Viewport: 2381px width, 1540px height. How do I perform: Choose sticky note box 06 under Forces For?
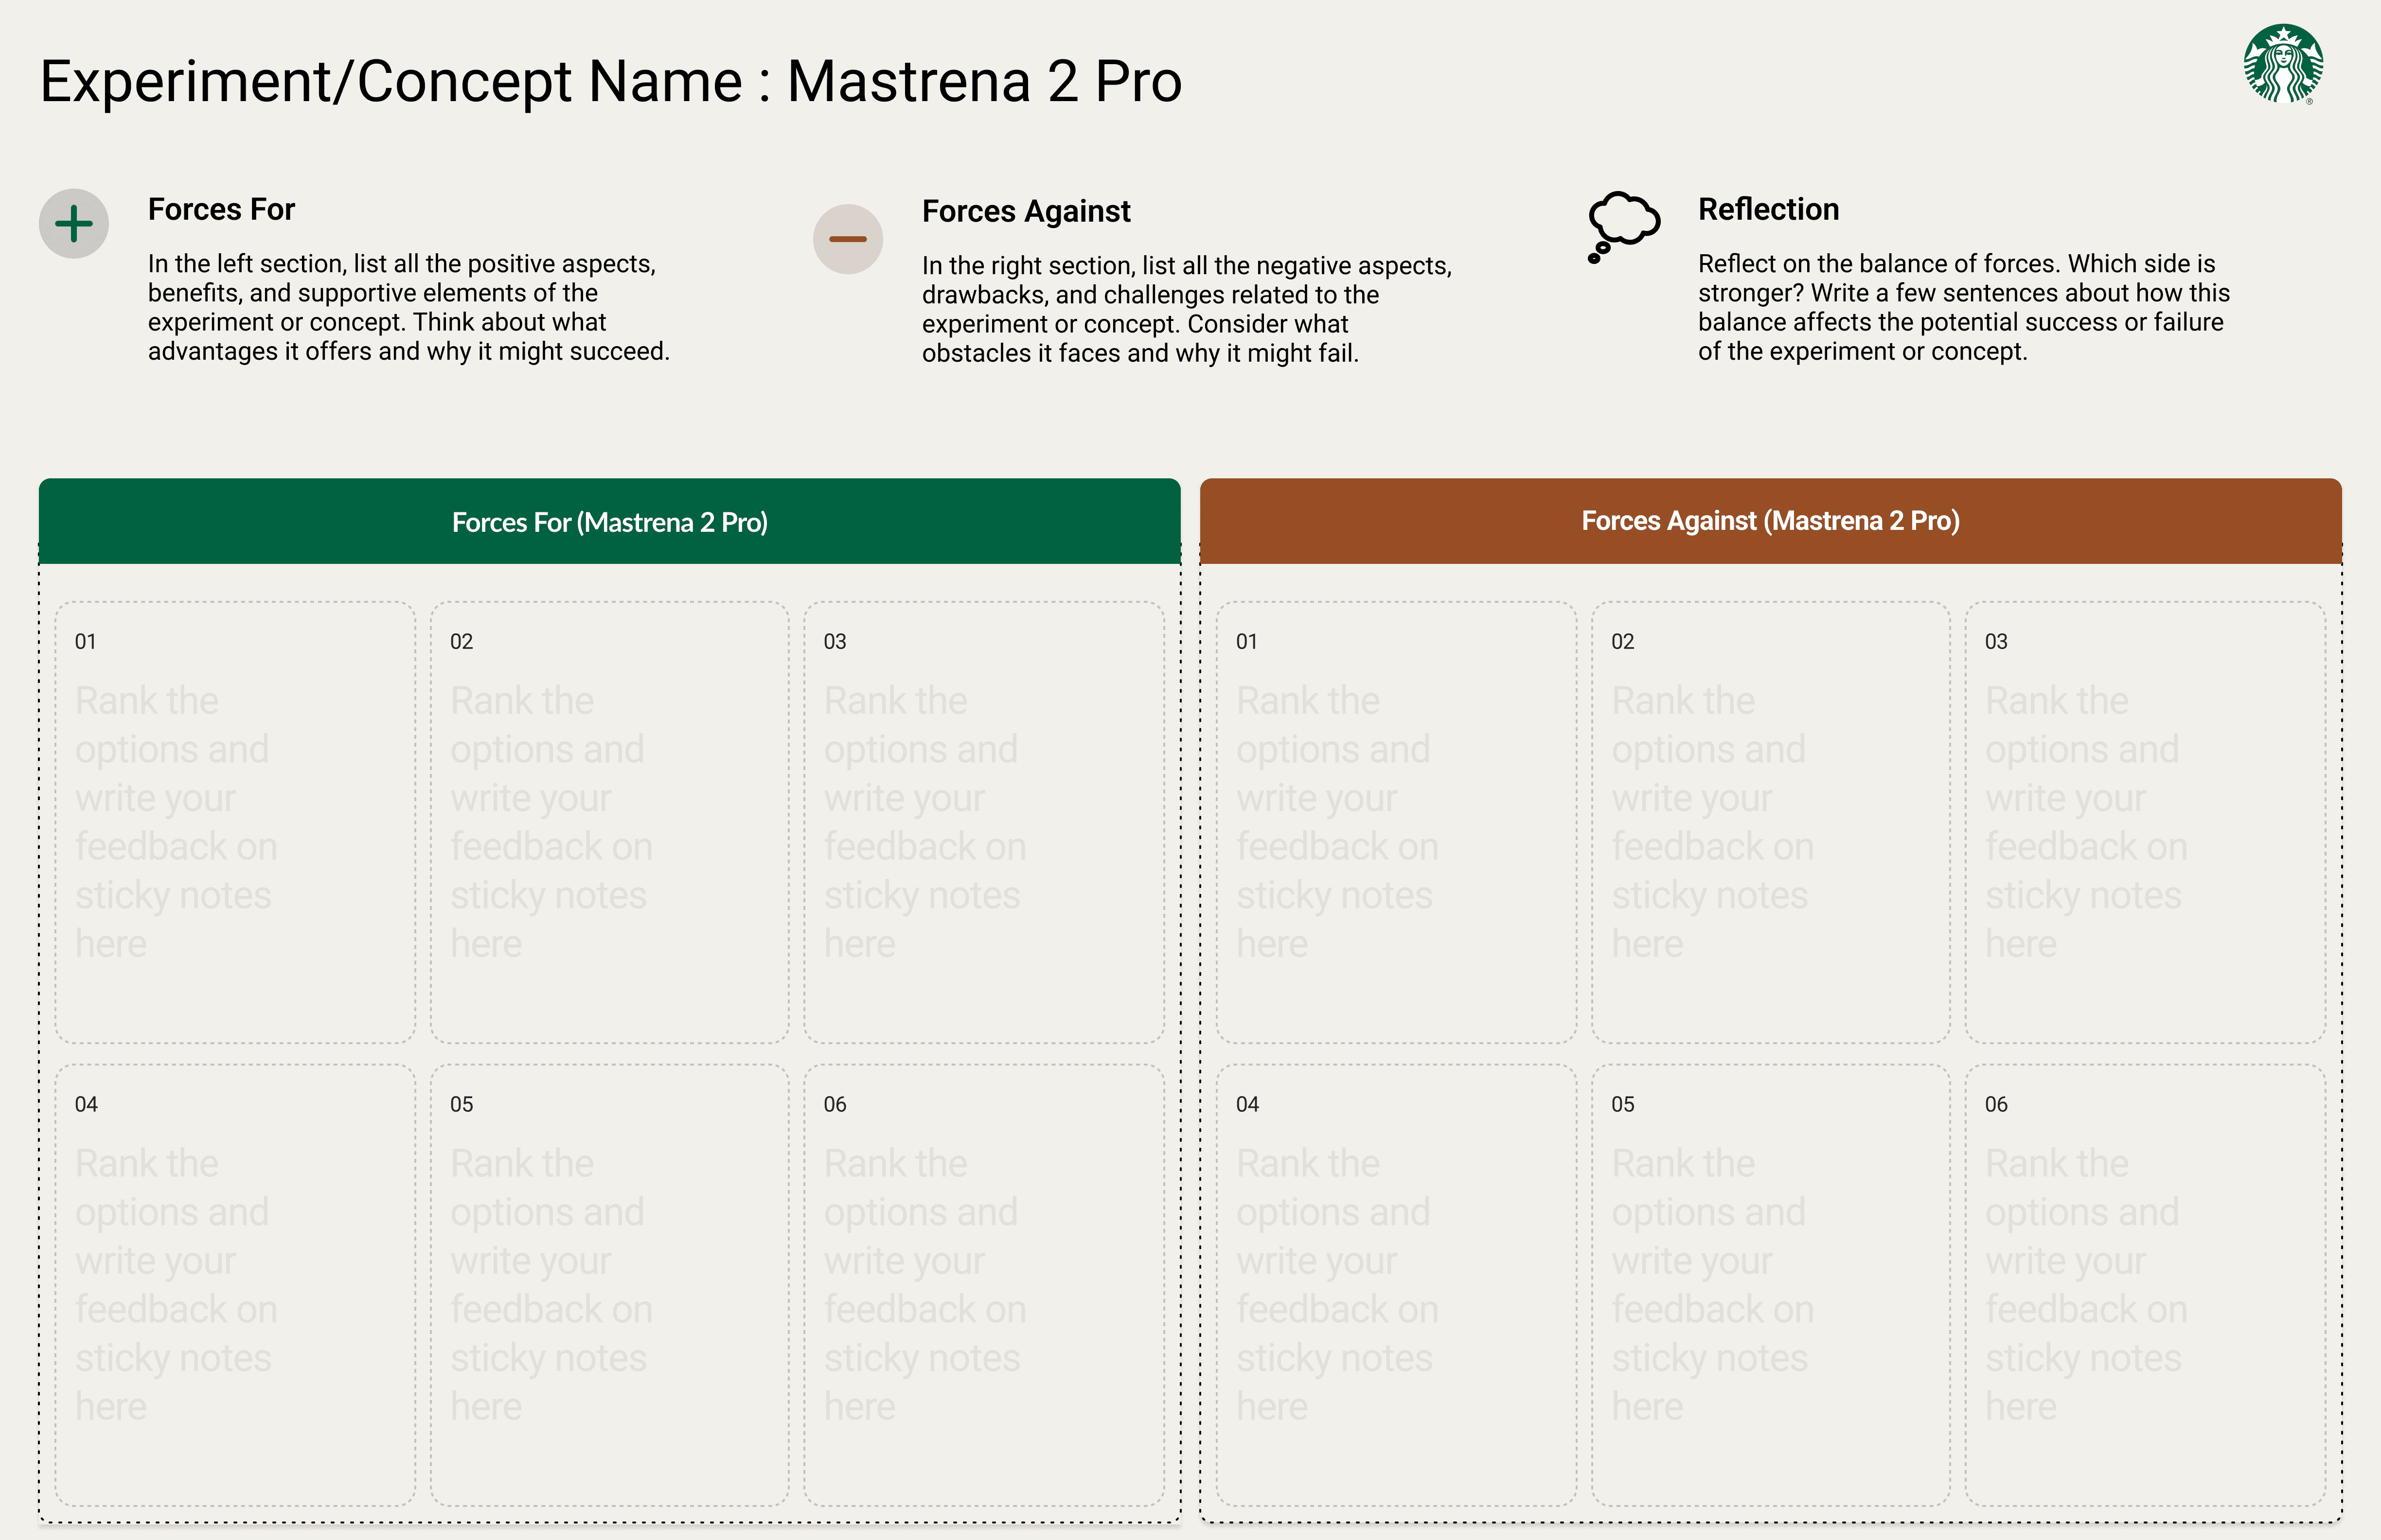(983, 1285)
